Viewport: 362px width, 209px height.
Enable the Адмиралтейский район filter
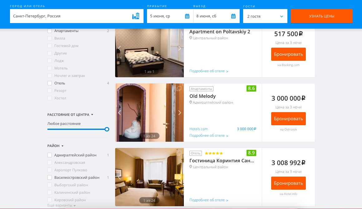[49, 155]
